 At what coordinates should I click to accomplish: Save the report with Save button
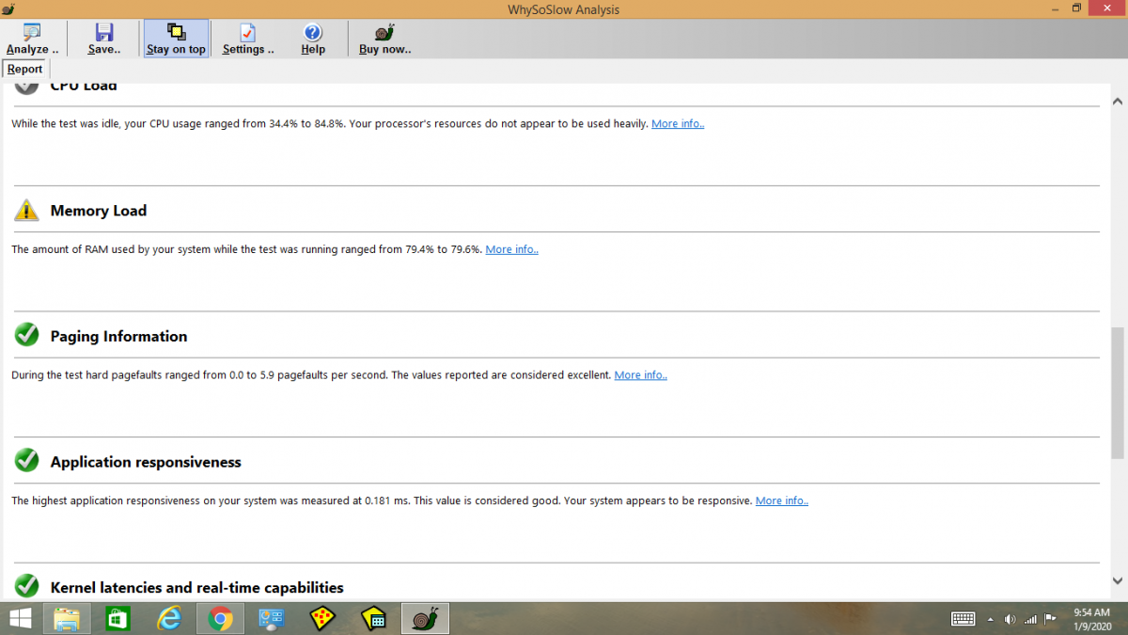104,40
